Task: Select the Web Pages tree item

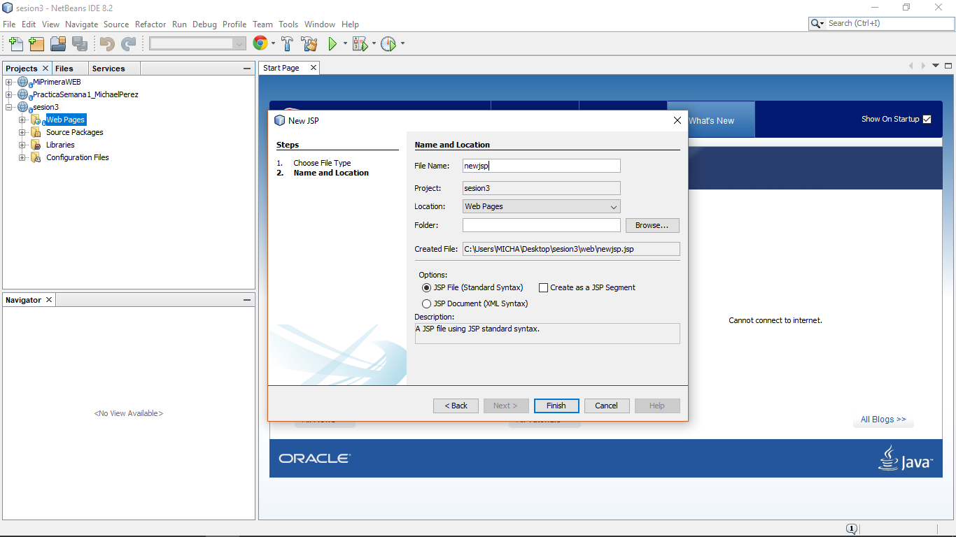Action: [66, 120]
